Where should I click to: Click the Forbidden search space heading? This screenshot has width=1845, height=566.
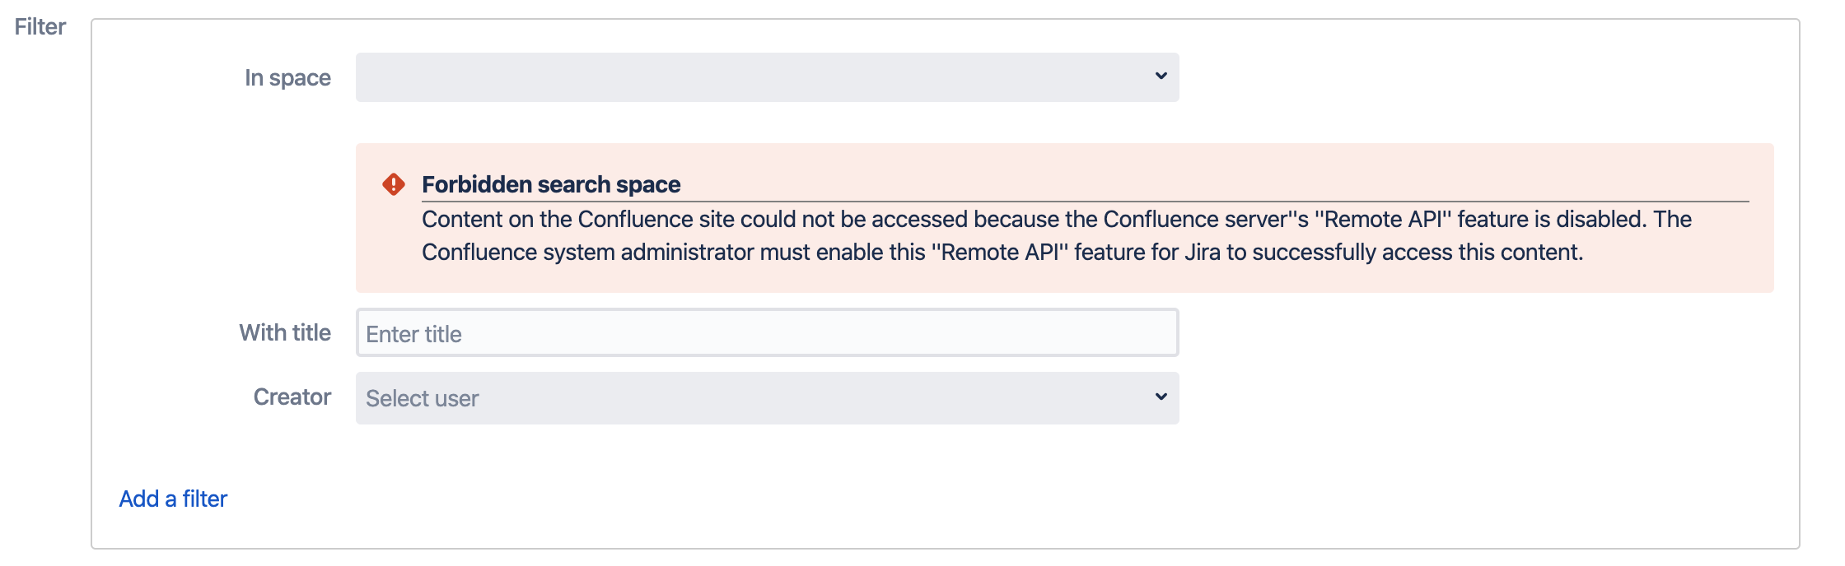tap(551, 184)
